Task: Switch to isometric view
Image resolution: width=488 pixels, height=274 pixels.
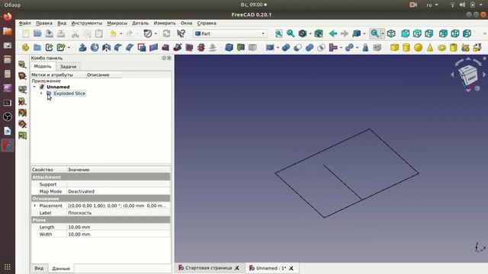Action: (x=391, y=33)
